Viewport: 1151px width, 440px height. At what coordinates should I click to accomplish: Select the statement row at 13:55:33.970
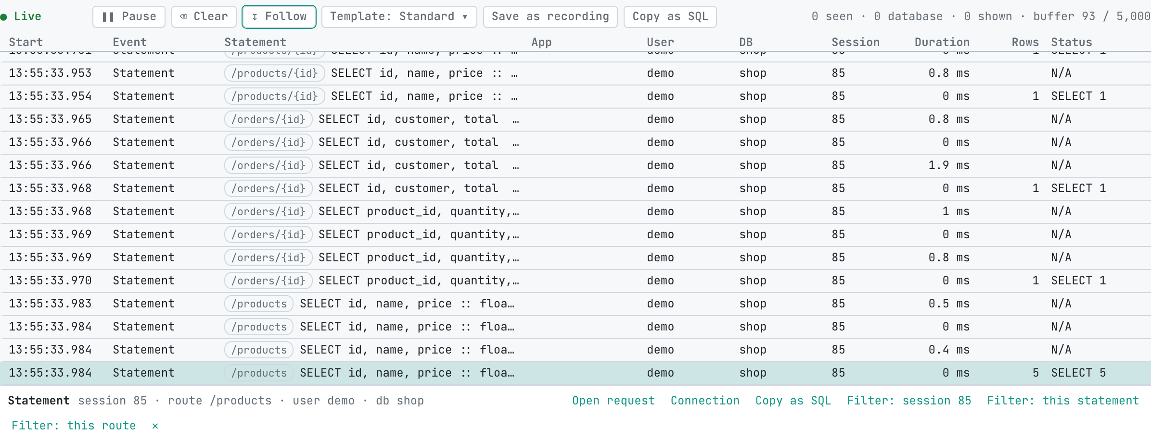[x=575, y=281]
